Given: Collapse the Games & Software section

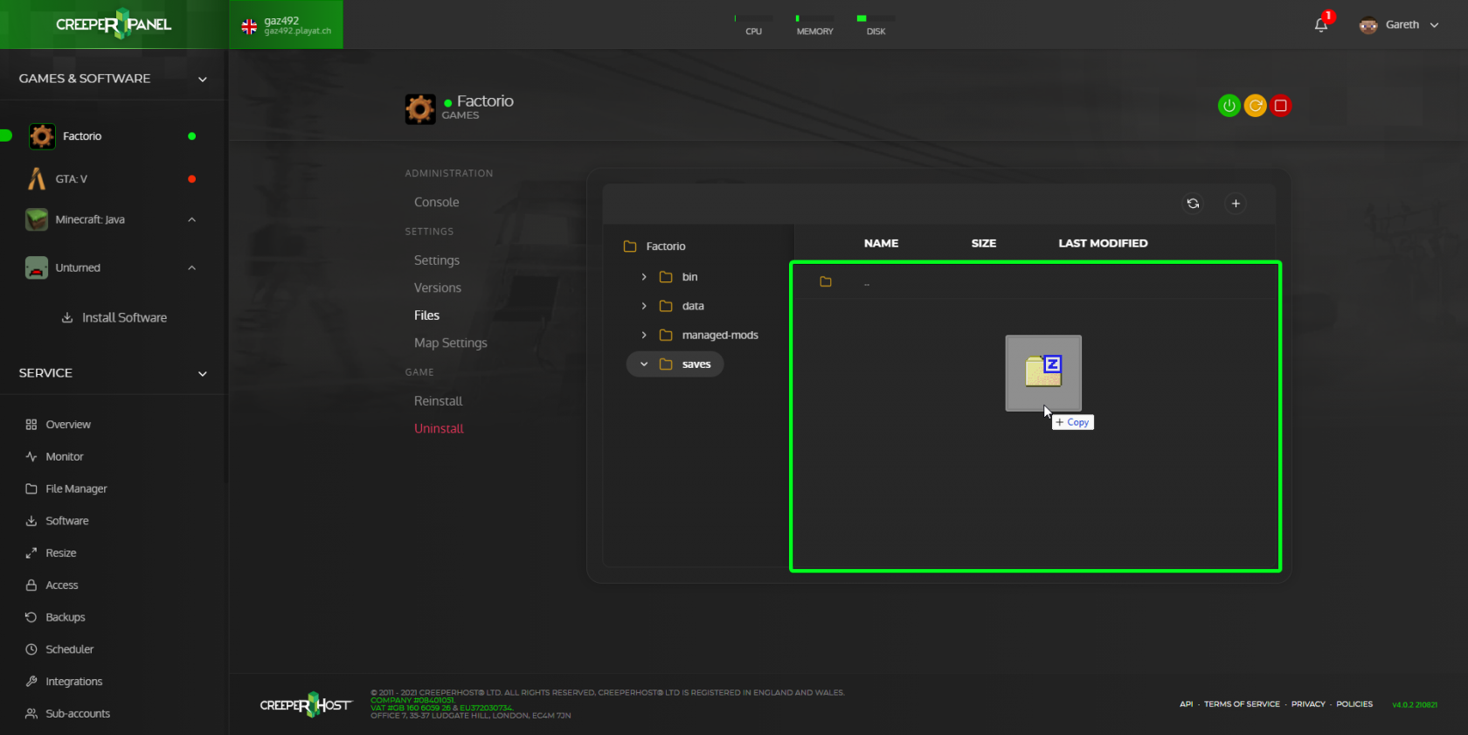Looking at the screenshot, I should click(203, 80).
